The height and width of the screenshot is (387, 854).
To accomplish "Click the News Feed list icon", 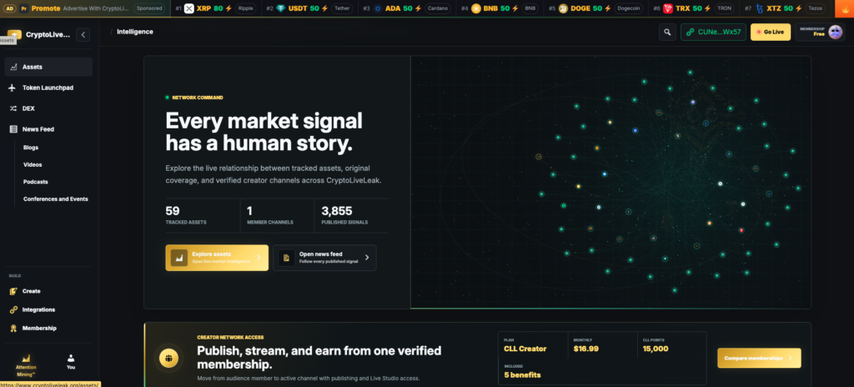I will 13,129.
